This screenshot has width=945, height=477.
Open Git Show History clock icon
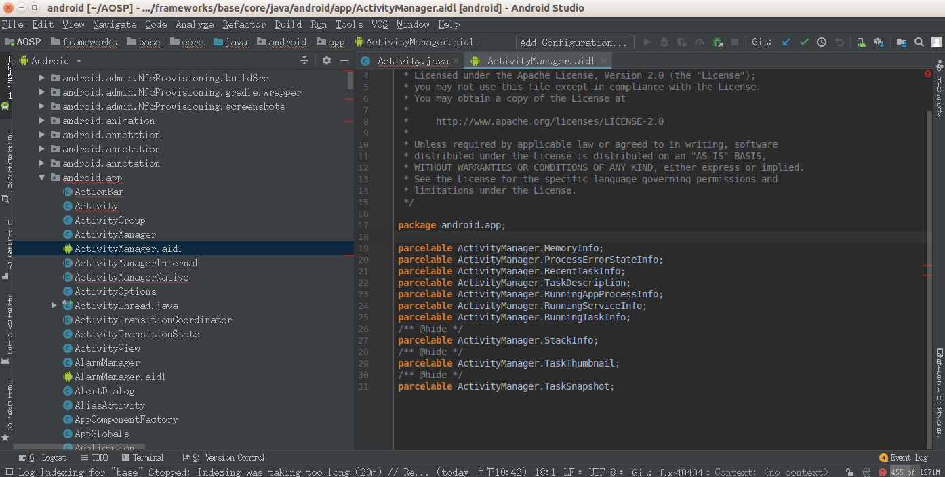(822, 42)
